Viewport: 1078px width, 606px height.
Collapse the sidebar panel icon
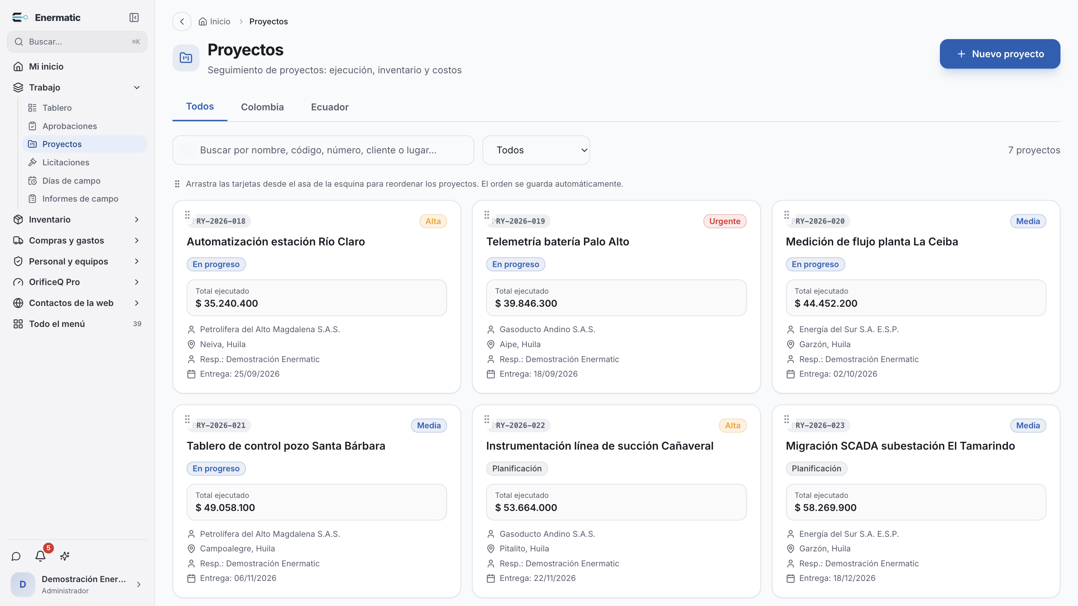[134, 18]
